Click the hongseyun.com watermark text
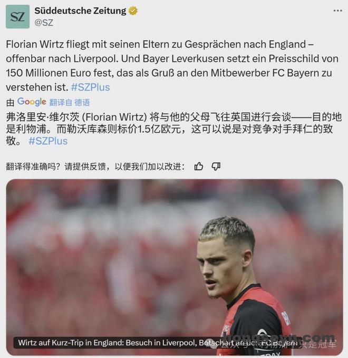This screenshot has height=358, width=348. [278, 337]
